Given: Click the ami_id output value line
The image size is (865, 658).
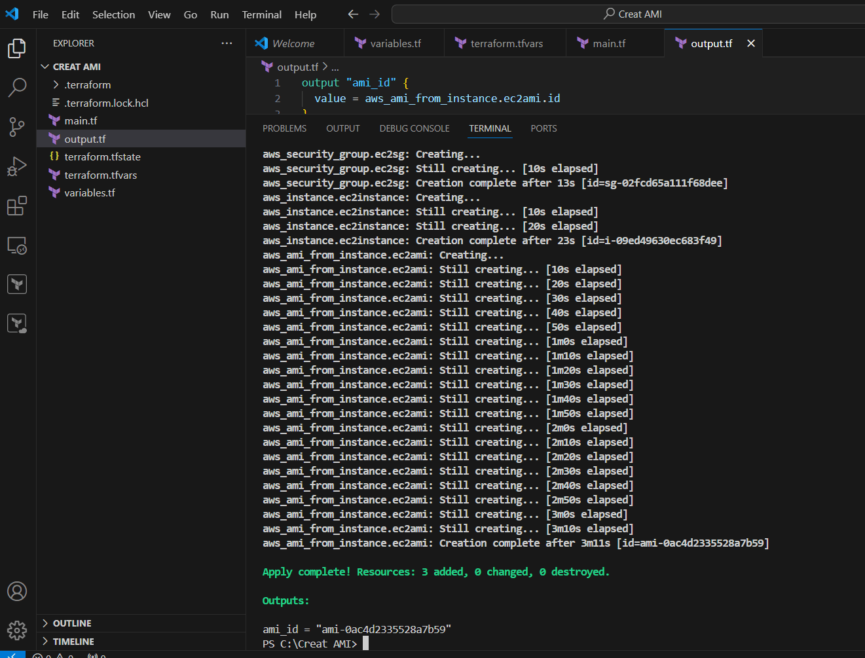Looking at the screenshot, I should (357, 629).
